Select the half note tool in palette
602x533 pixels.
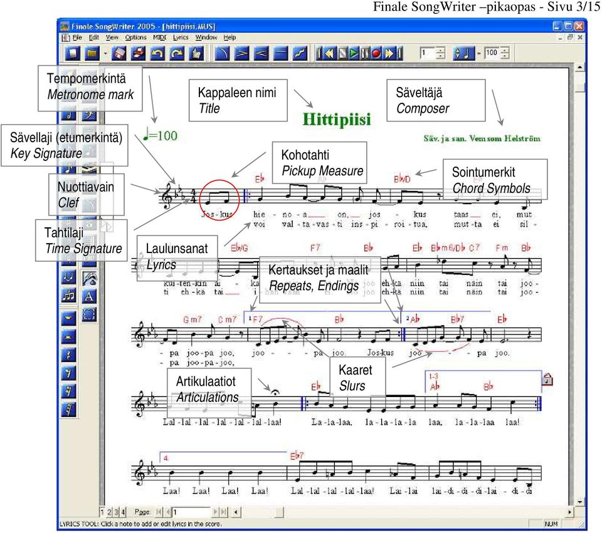(69, 115)
